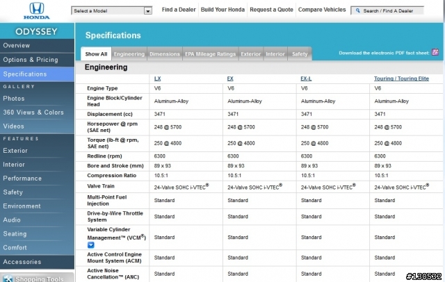Expand the VCM info arrow icon
Screen dimensions: 445x282
[x=91, y=245]
